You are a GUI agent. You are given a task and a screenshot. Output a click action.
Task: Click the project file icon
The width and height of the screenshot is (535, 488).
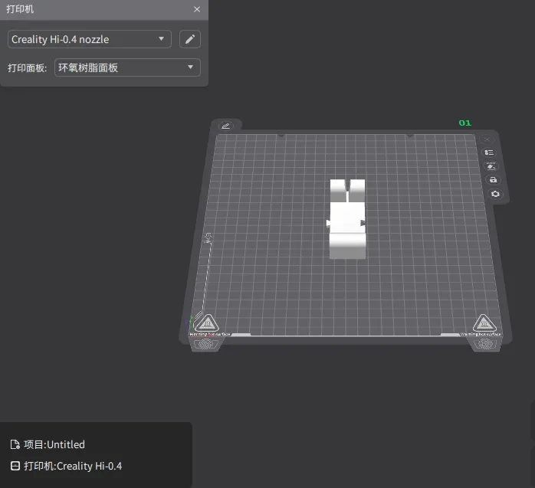15,445
